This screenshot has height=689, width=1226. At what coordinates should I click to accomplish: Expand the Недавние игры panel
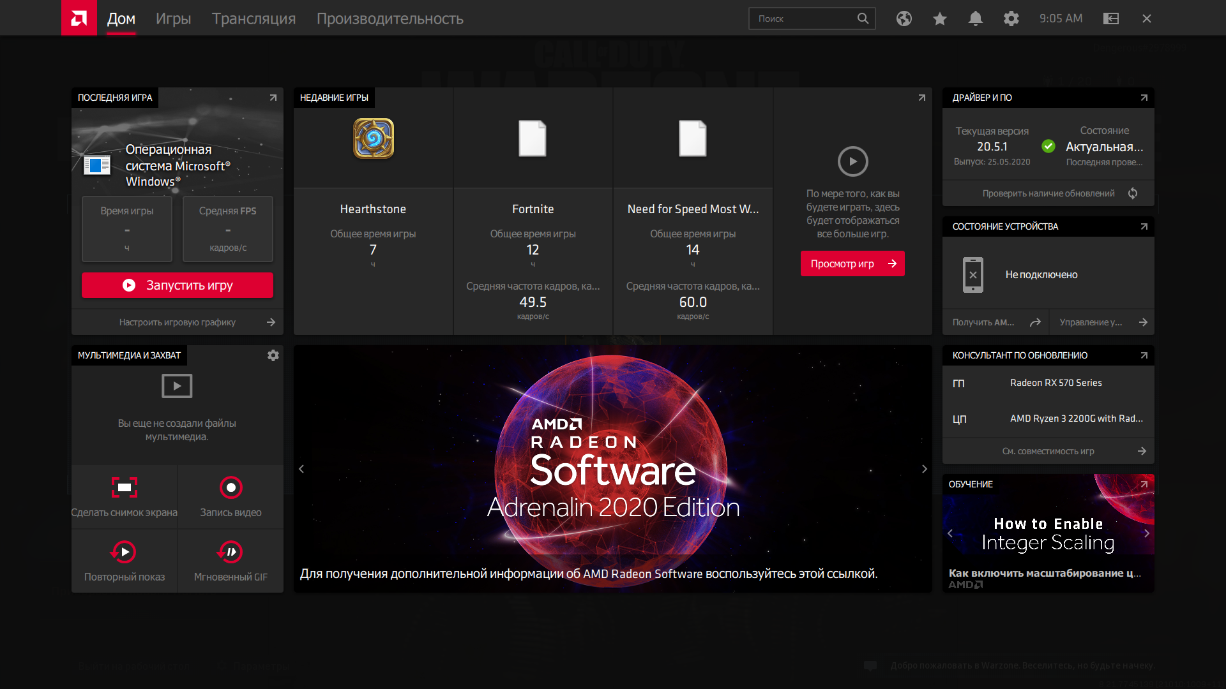(922, 98)
